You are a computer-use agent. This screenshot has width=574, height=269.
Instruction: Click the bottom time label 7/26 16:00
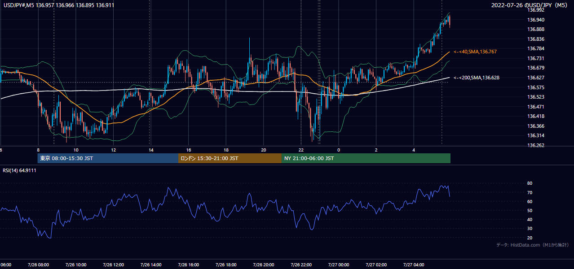[x=188, y=265]
